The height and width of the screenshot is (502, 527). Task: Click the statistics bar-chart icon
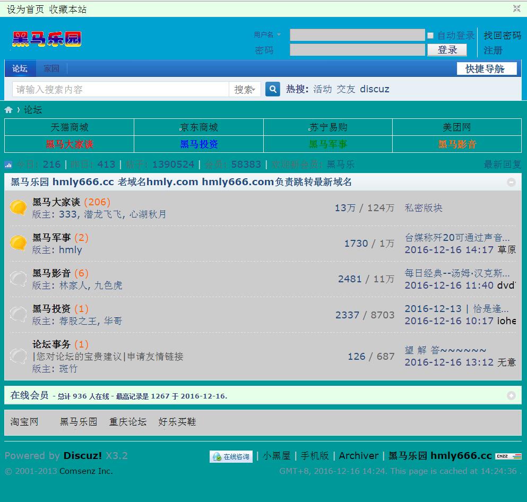pyautogui.click(x=8, y=165)
